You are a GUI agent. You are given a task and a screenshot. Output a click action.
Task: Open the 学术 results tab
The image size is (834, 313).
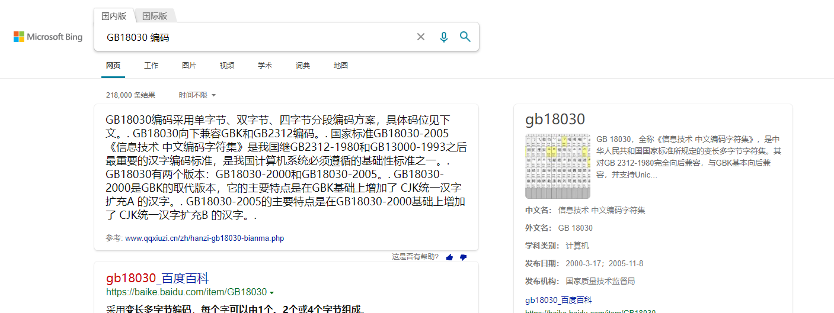tap(265, 66)
